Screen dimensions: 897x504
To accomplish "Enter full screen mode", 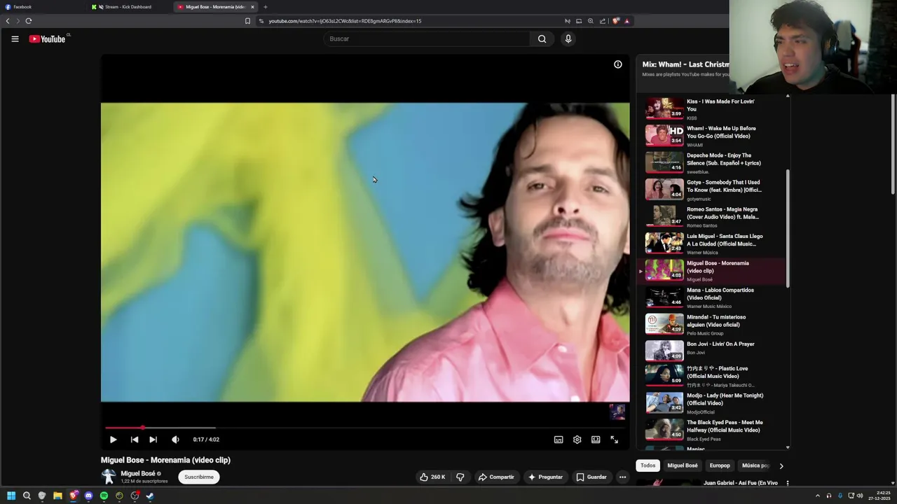I will (614, 440).
